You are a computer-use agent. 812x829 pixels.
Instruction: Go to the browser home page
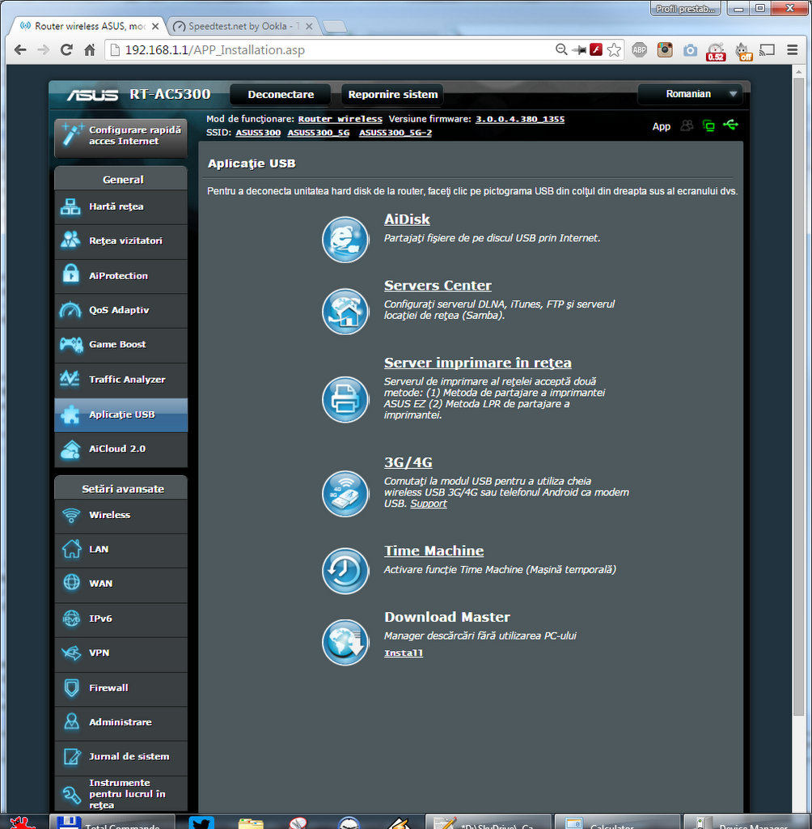[90, 49]
